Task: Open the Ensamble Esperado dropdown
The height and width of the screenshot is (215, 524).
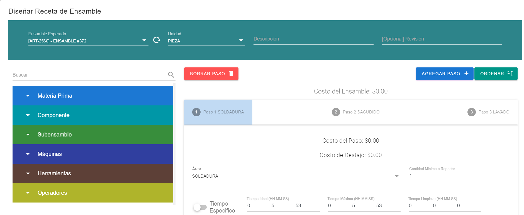Action: point(144,41)
